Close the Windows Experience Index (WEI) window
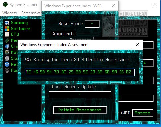Screen dimensions: 161x127 [113, 6]
